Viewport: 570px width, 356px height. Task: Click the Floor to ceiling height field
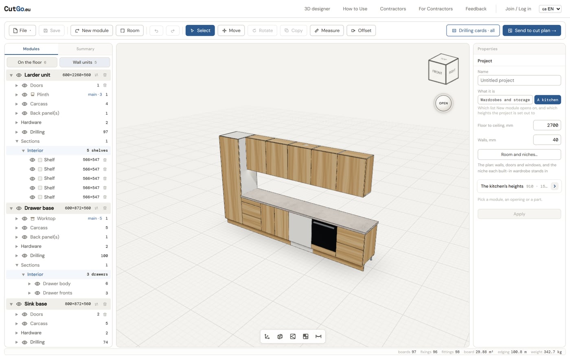click(x=547, y=125)
